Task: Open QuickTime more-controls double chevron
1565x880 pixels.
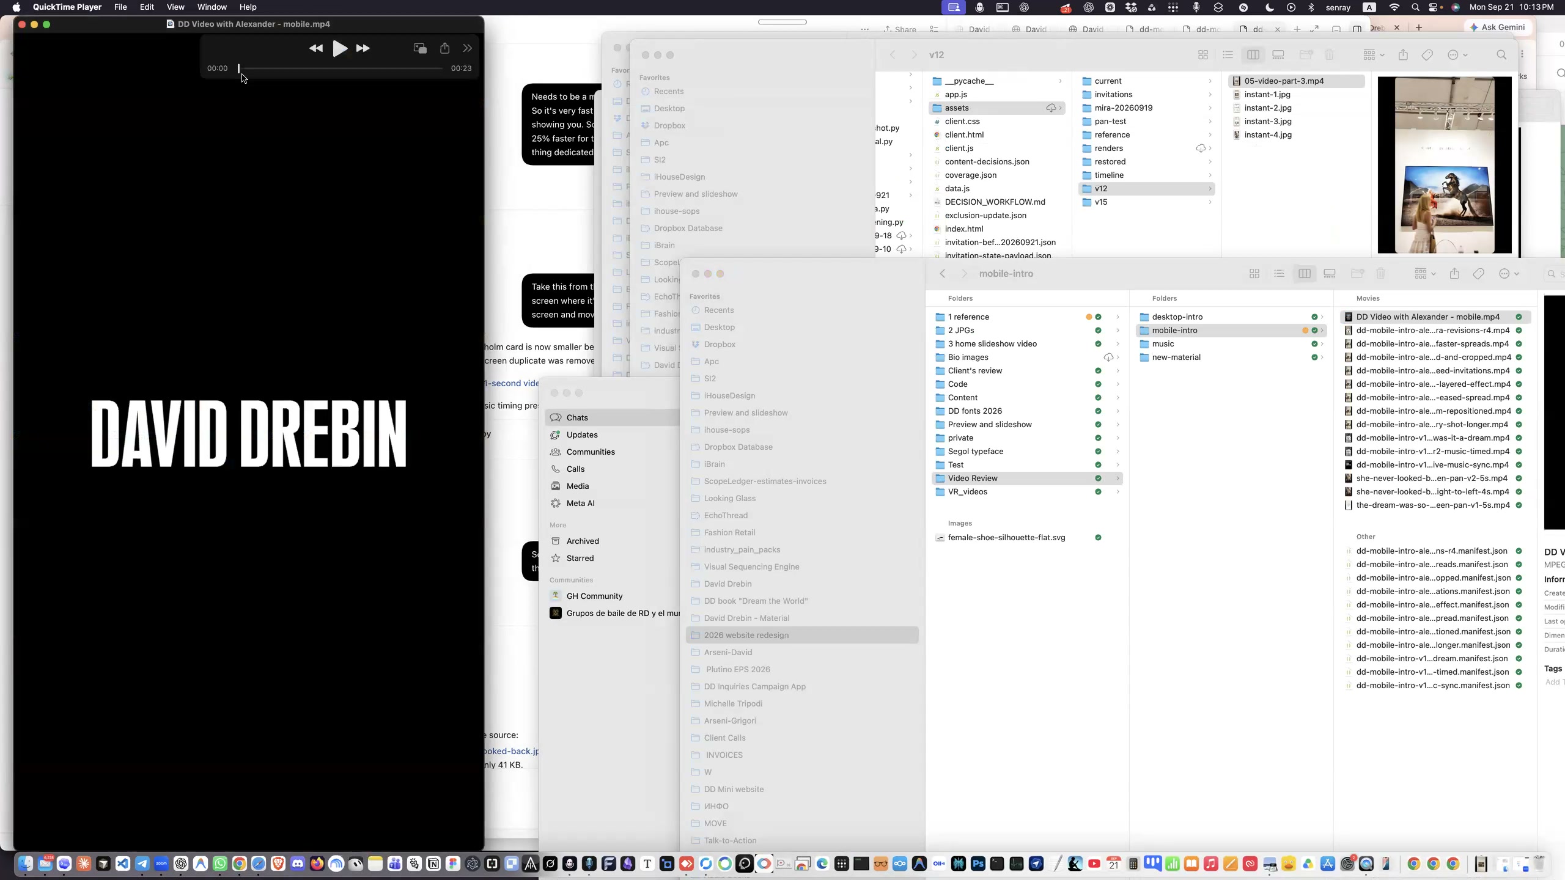Action: (468, 48)
